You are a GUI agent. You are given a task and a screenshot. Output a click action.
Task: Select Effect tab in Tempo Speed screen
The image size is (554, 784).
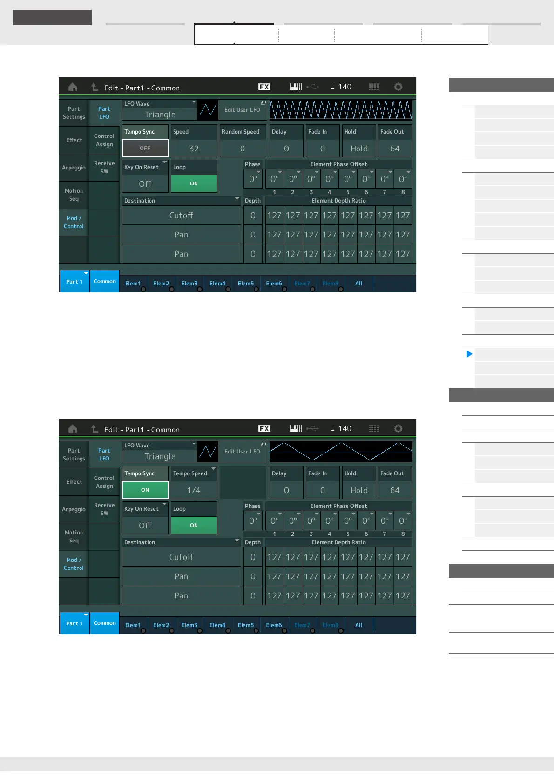(74, 482)
